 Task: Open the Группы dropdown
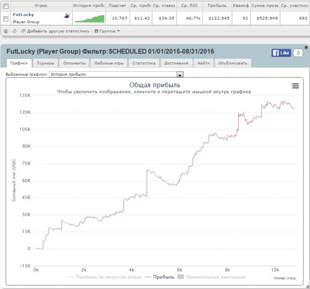point(107,31)
